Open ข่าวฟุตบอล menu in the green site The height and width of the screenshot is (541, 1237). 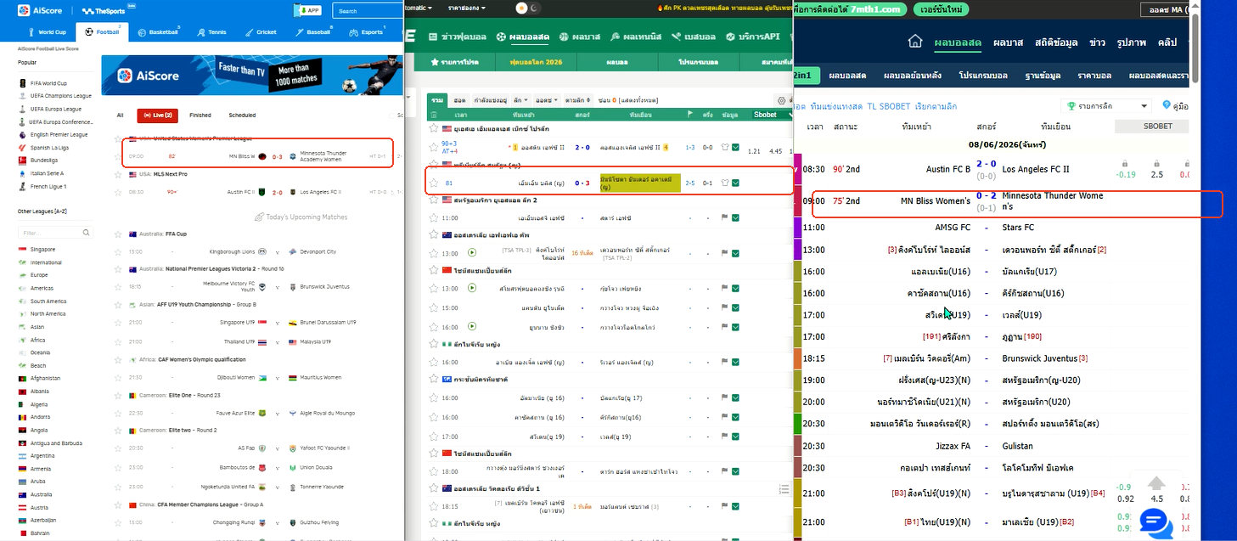click(458, 37)
